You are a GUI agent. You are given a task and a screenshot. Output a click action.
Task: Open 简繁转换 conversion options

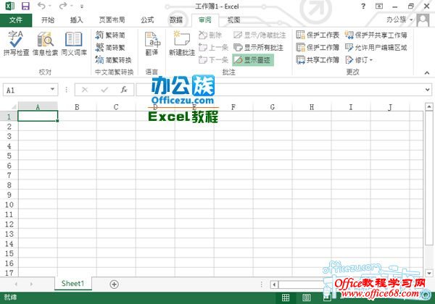tap(114, 60)
